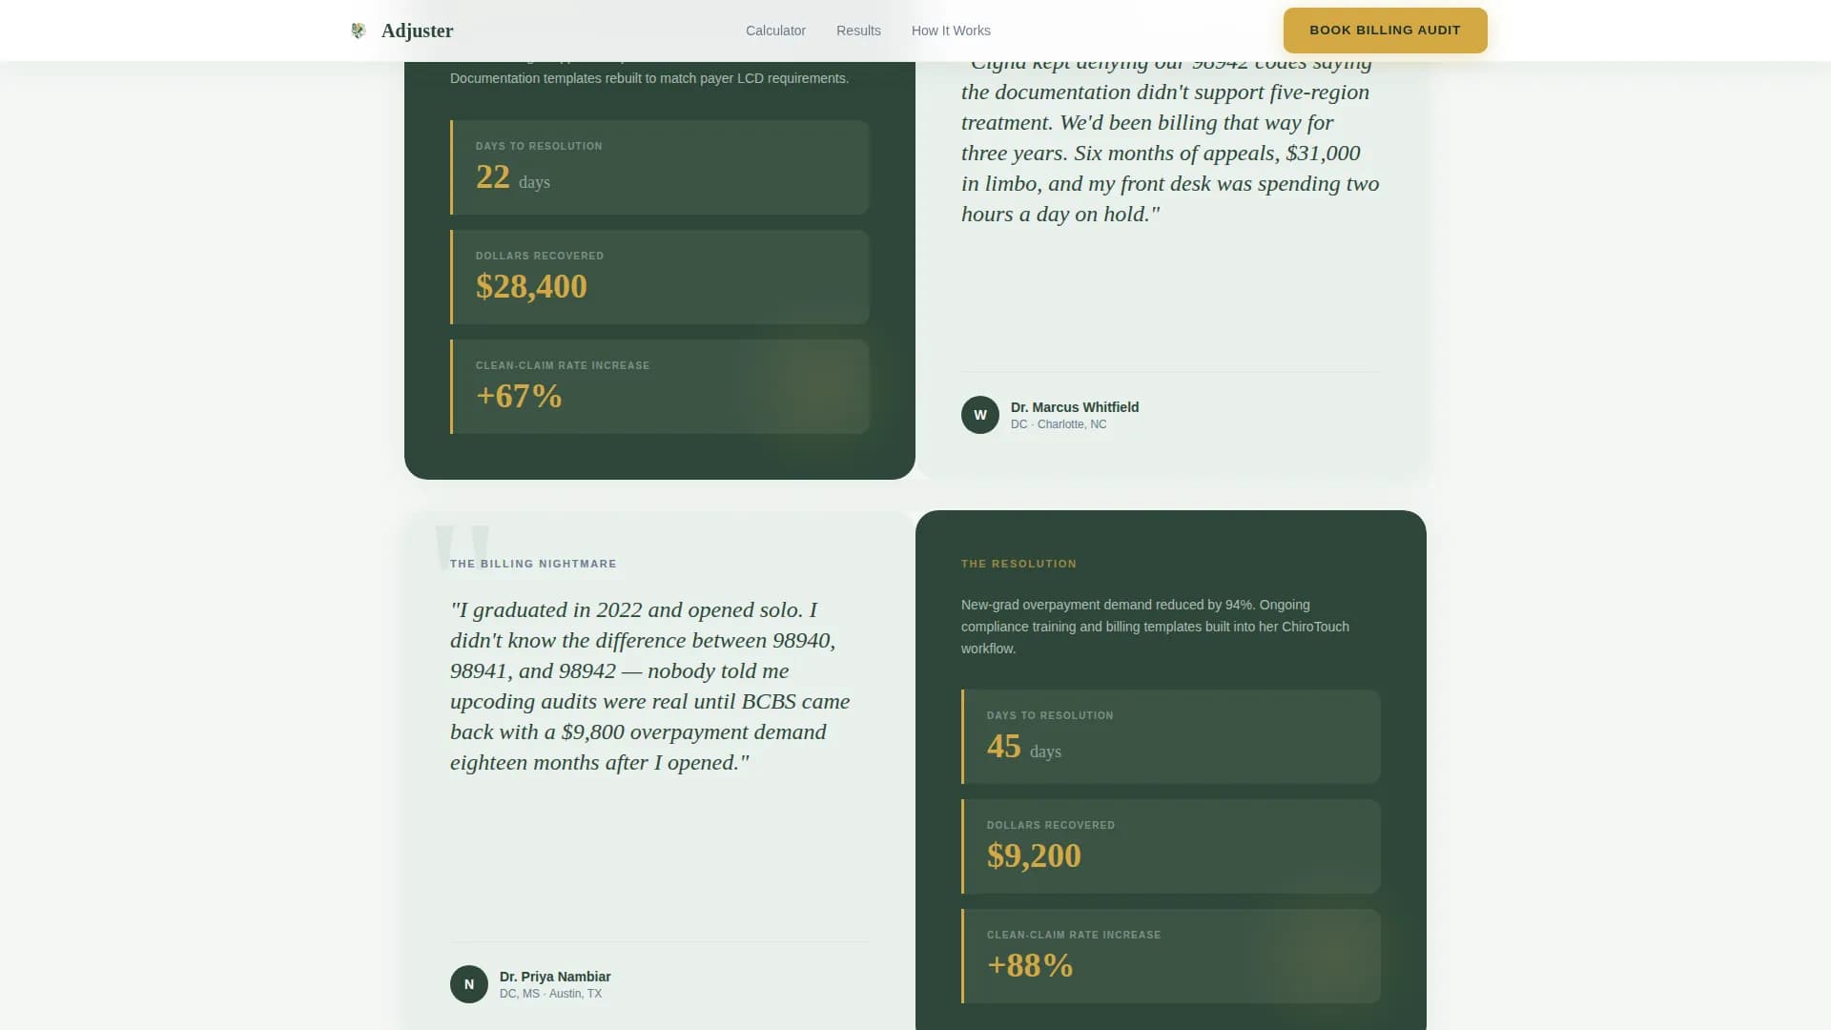This screenshot has height=1030, width=1831.
Task: Click the DC · Charlotte, NC credential text
Action: click(1058, 423)
